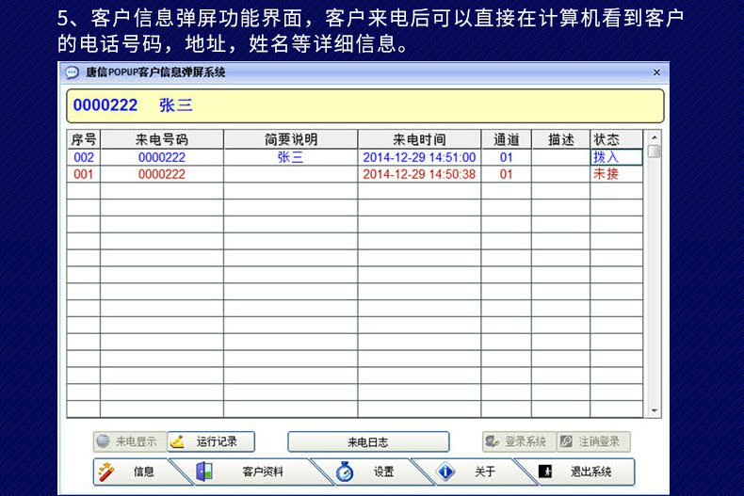Click scrollbar down arrow in call list
The height and width of the screenshot is (496, 744).
click(x=655, y=411)
